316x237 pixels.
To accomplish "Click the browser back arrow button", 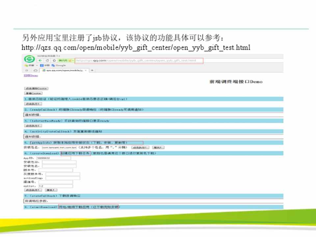I will (x=40, y=61).
